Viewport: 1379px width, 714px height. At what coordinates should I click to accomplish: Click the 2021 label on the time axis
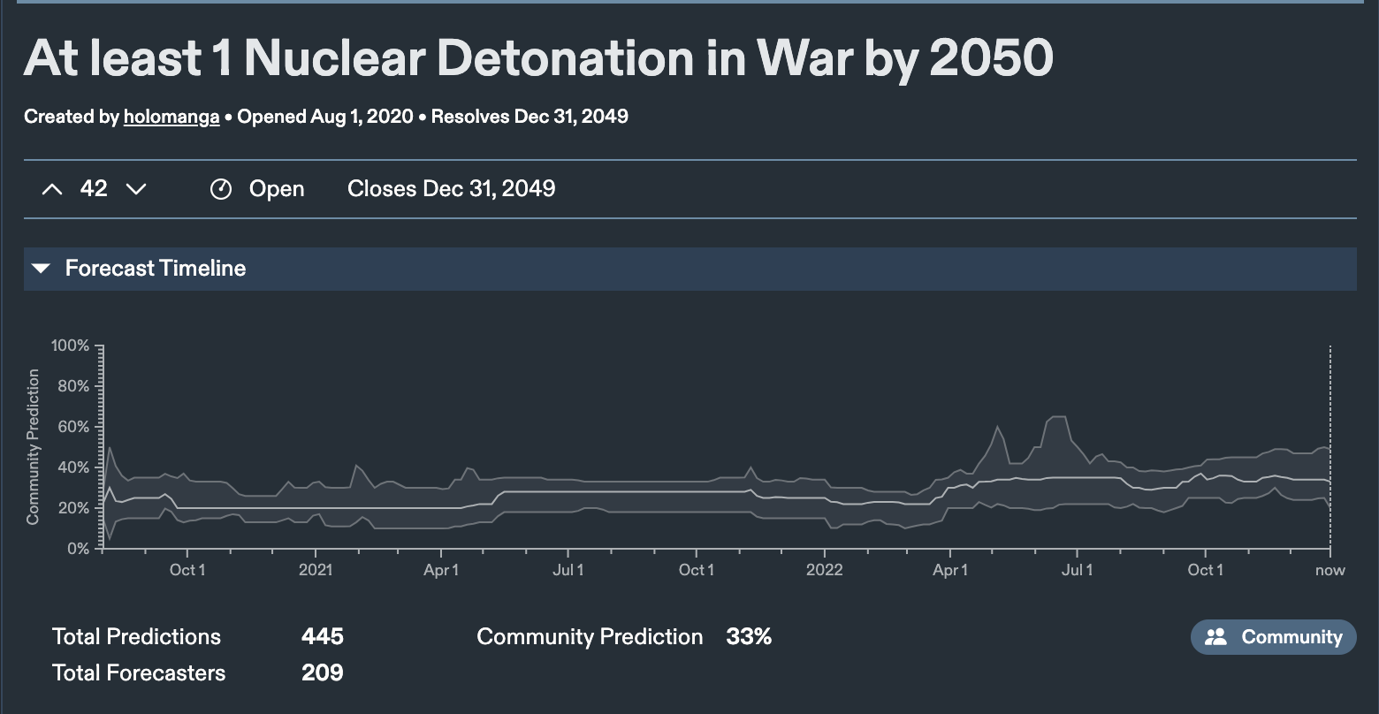tap(316, 570)
